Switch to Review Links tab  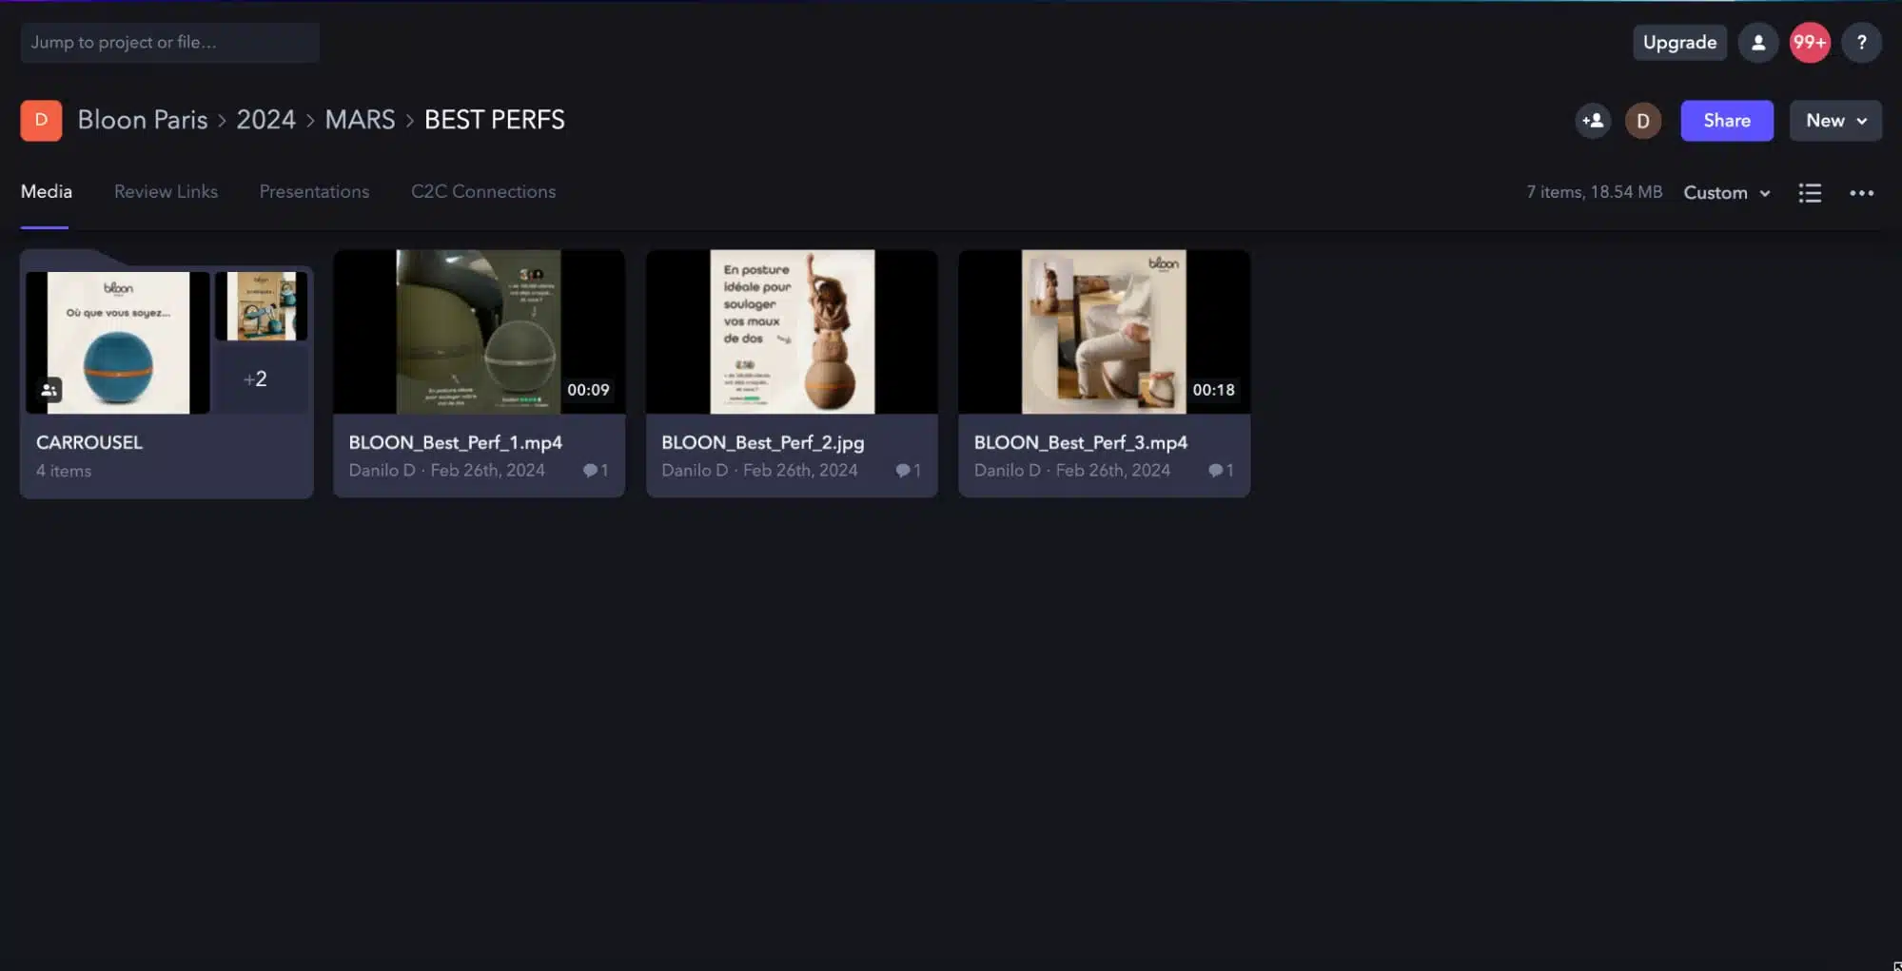tap(166, 191)
